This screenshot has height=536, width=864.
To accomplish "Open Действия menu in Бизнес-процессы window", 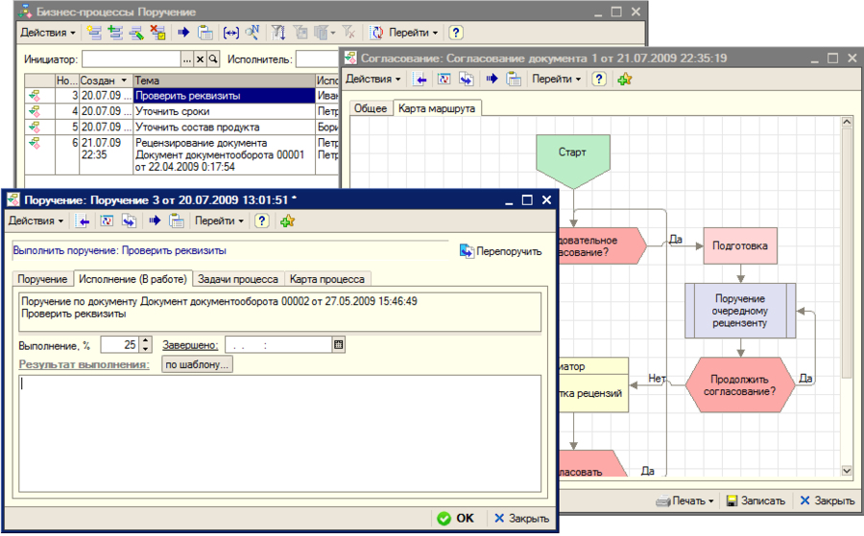I will (x=47, y=33).
